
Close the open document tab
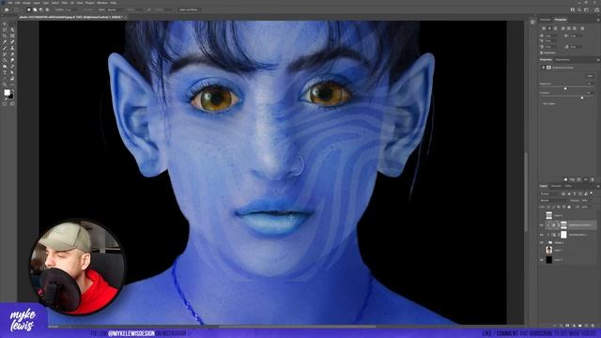click(x=125, y=17)
